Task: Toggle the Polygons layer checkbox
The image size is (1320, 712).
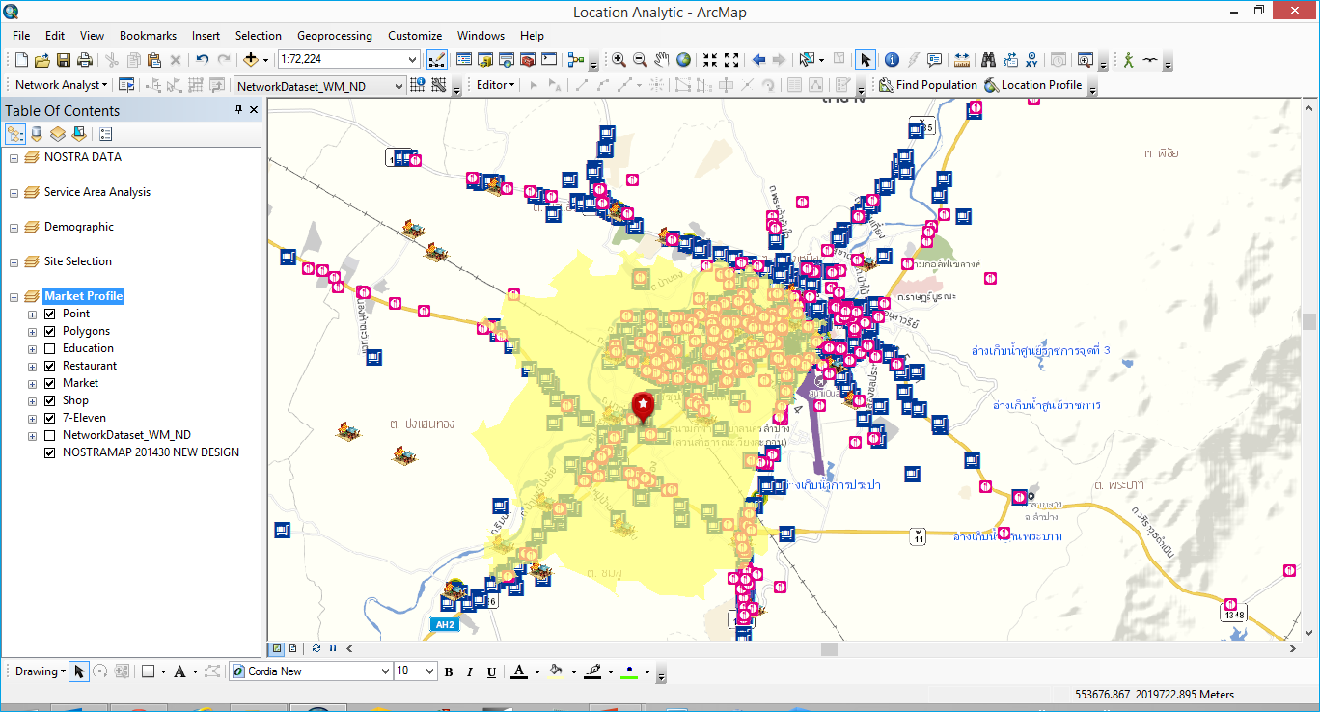Action: click(x=50, y=331)
